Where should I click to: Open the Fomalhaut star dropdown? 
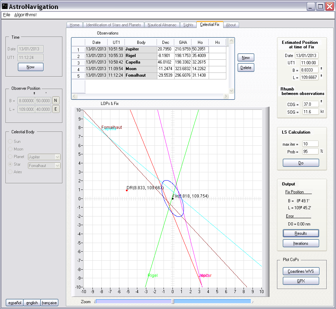click(x=57, y=166)
